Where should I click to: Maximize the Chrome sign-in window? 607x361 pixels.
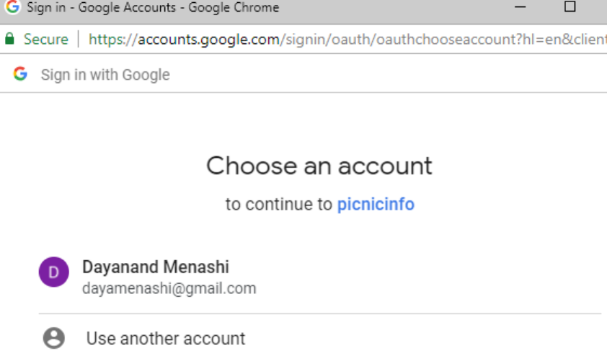coord(570,6)
